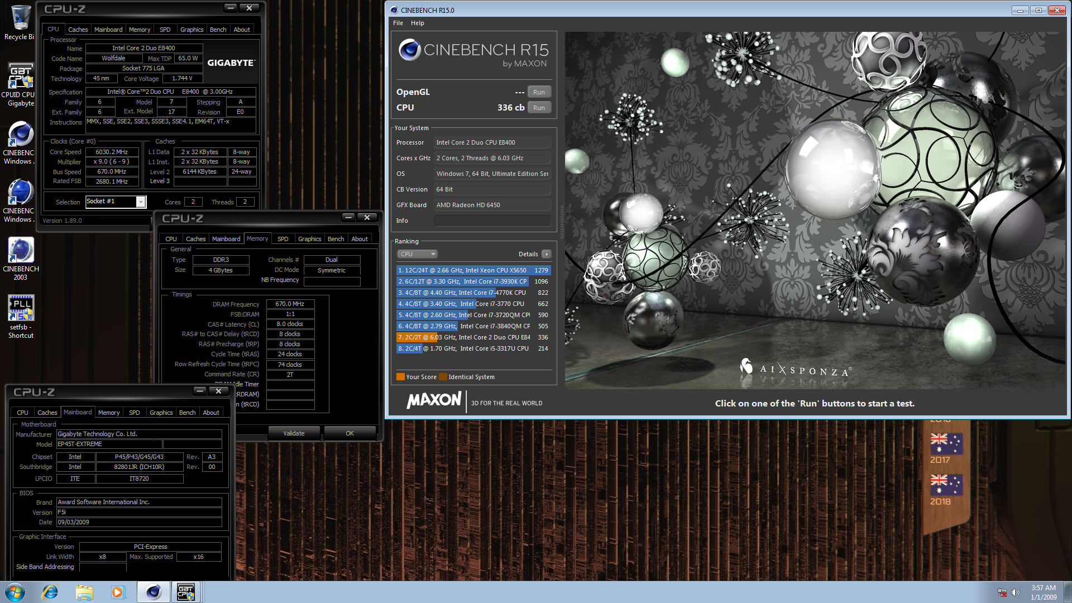Minimize the top CPU-Z window
Image resolution: width=1072 pixels, height=603 pixels.
(231, 8)
